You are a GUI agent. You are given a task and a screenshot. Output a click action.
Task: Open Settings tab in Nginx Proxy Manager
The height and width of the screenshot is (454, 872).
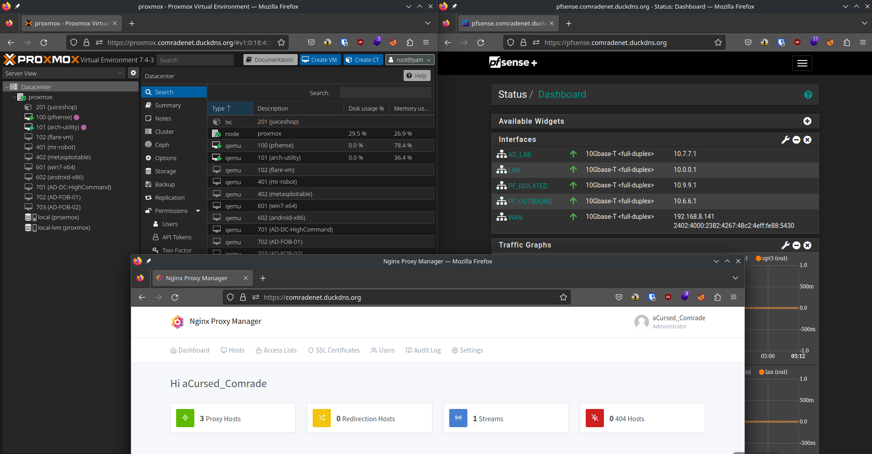467,350
